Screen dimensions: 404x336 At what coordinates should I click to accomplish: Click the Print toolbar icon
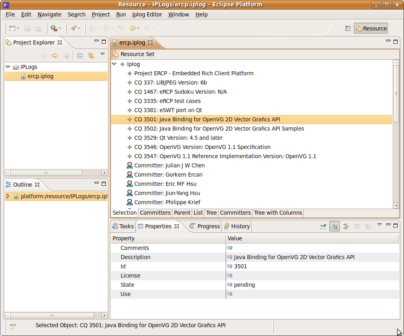point(38,28)
